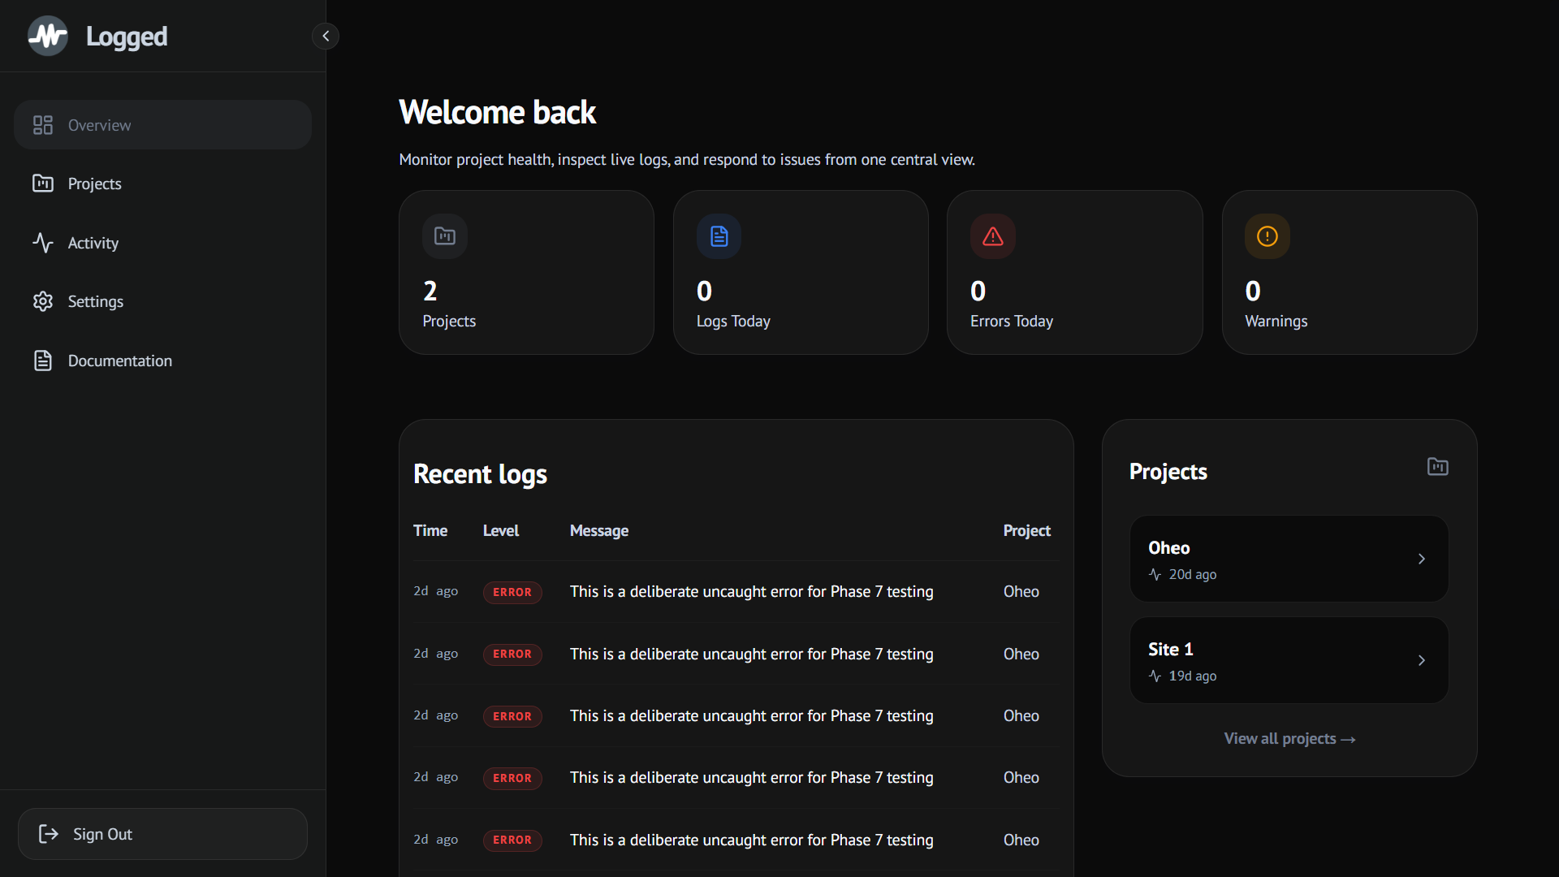Click the Level column header
The height and width of the screenshot is (877, 1559).
[x=501, y=530]
